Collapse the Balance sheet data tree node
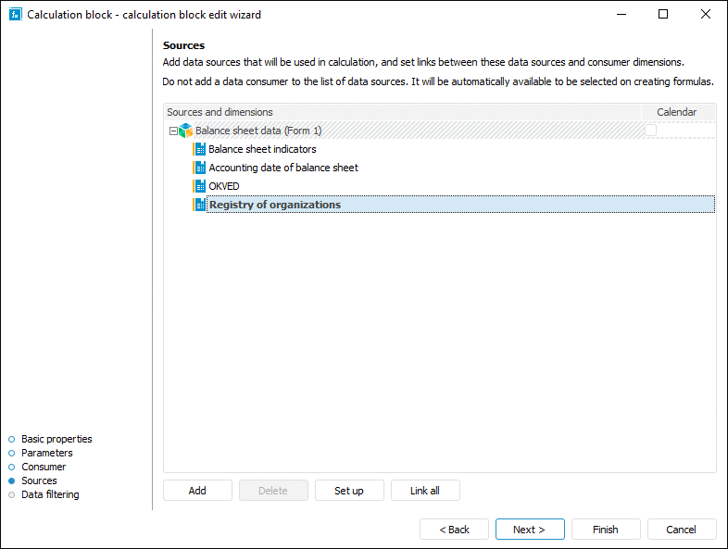 (172, 131)
